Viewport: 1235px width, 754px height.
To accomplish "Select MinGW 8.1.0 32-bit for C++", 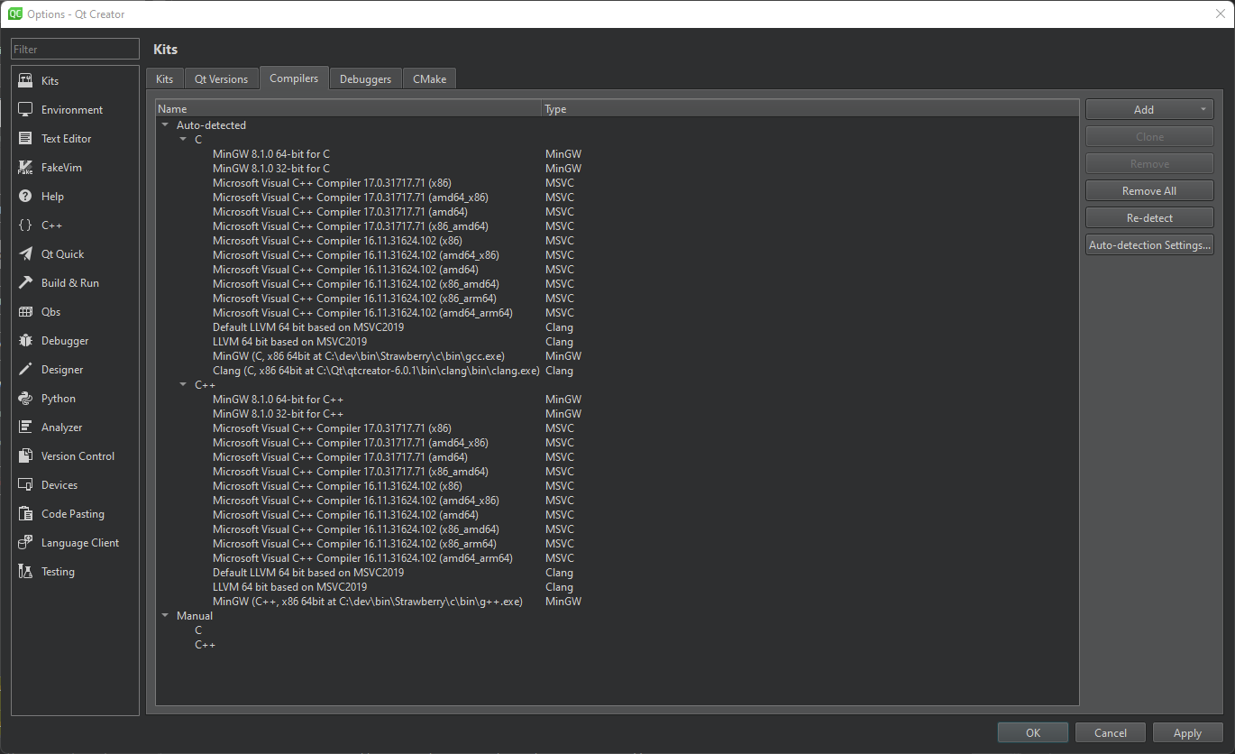I will coord(278,414).
